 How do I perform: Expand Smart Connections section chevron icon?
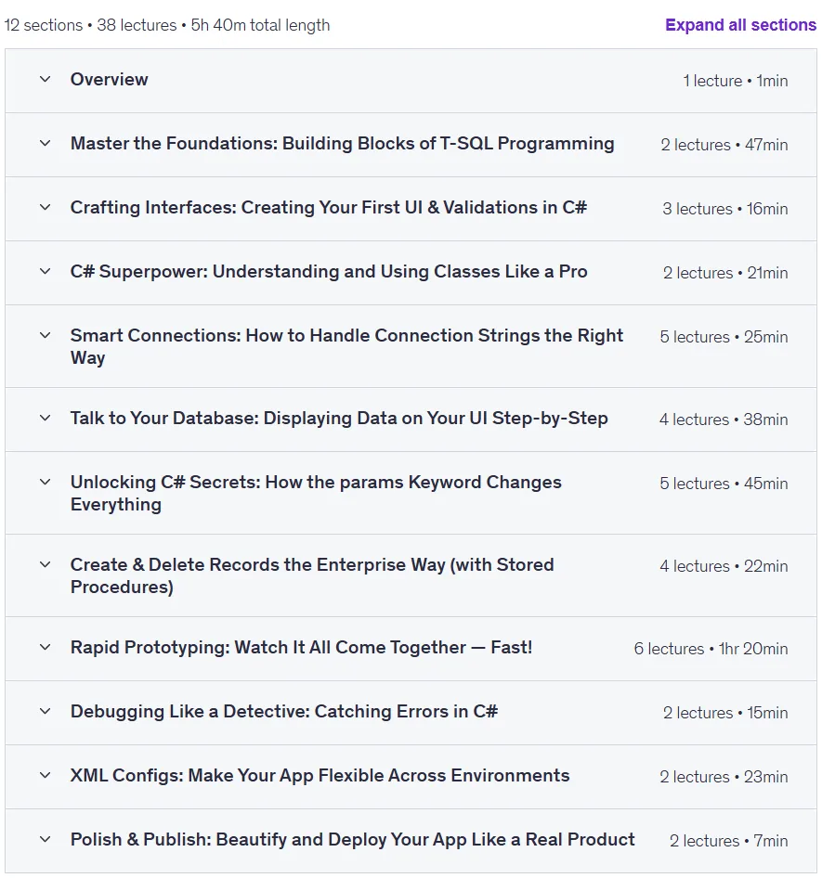(46, 335)
